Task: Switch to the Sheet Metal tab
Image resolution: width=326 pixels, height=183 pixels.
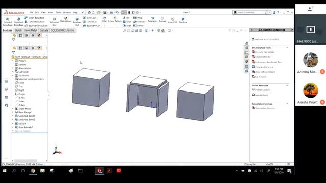Action: pyautogui.click(x=31, y=30)
